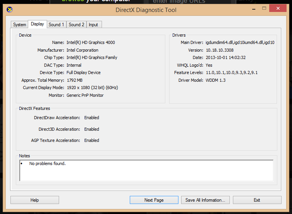Close the window with red X
Viewport: 292px width, 214px height.
point(278,8)
